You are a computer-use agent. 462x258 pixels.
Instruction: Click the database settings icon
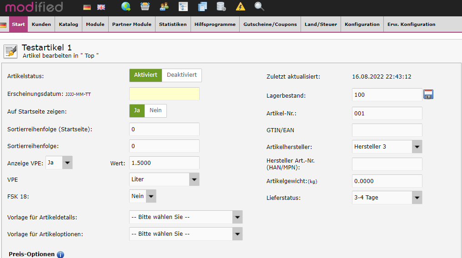(x=221, y=6)
